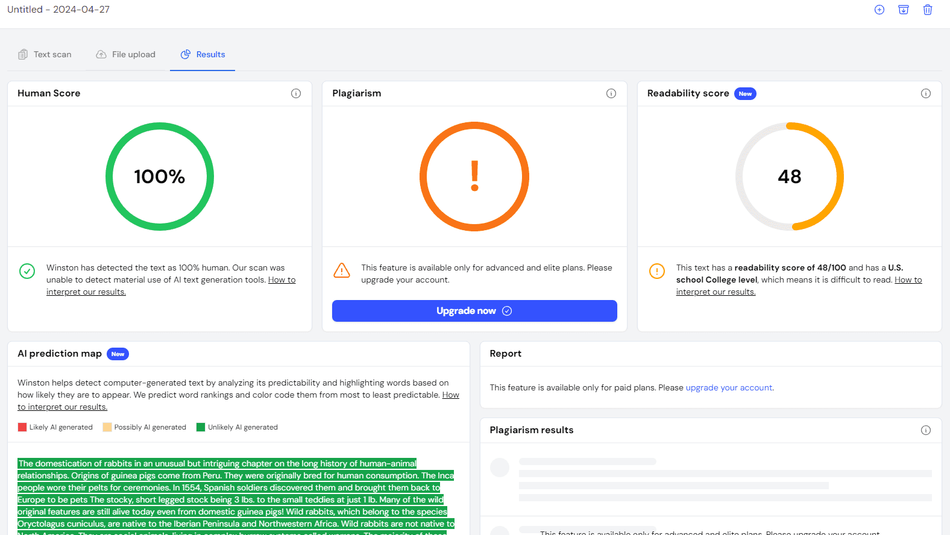This screenshot has width=950, height=535.
Task: Click the archive icon in top bar
Action: 904,10
